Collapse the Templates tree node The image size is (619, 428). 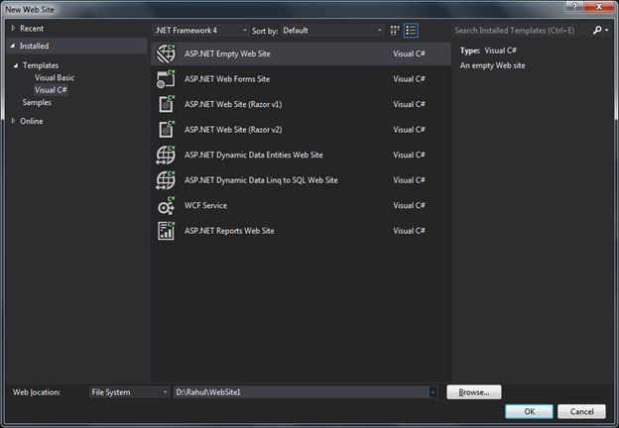tap(16, 65)
